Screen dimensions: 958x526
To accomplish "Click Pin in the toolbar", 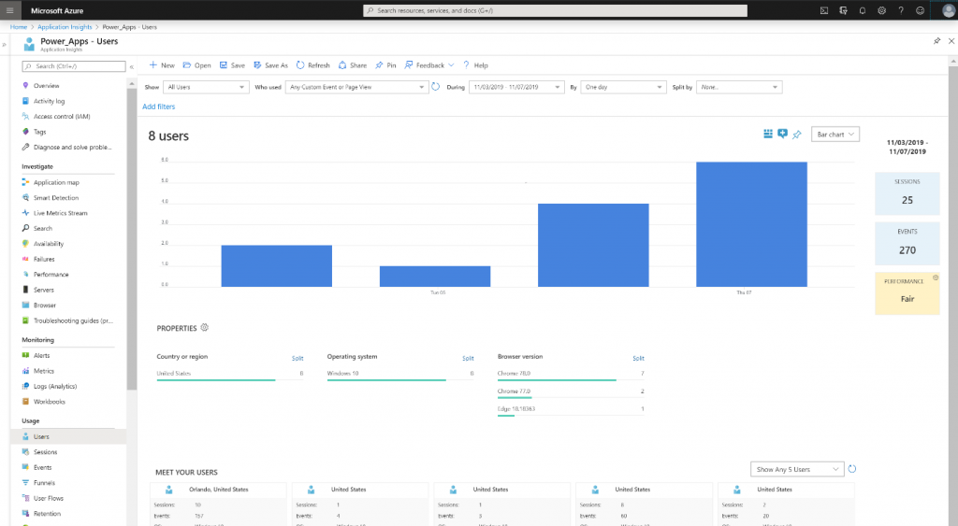I will [x=385, y=65].
